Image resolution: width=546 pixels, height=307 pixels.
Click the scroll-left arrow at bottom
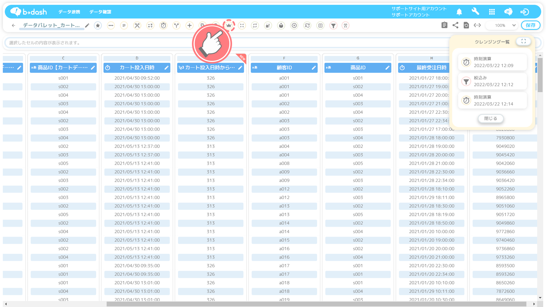point(6,304)
